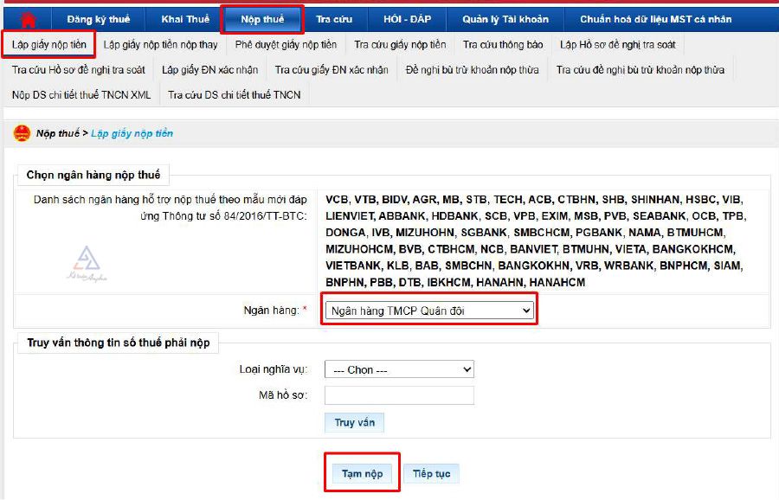Open the Khai Thuế menu
779x500 pixels.
[x=185, y=19]
